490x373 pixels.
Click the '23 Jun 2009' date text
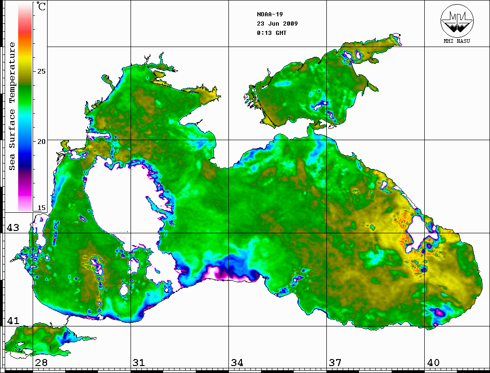[277, 24]
